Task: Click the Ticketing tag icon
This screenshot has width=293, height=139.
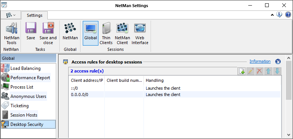Action: tap(5, 106)
